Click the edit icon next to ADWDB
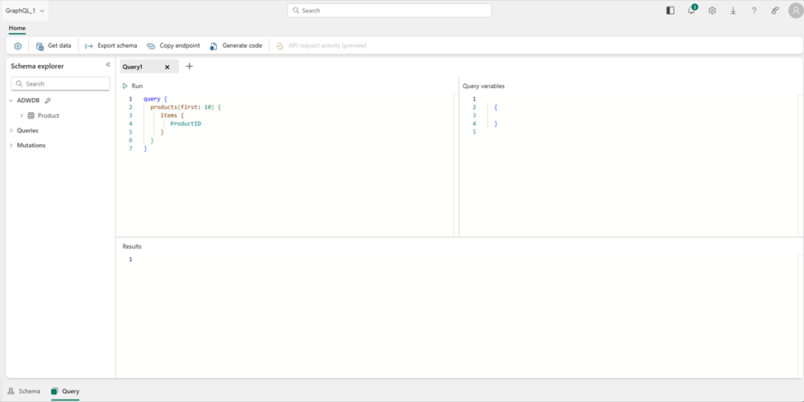Viewport: 804px width, 402px height. (48, 100)
